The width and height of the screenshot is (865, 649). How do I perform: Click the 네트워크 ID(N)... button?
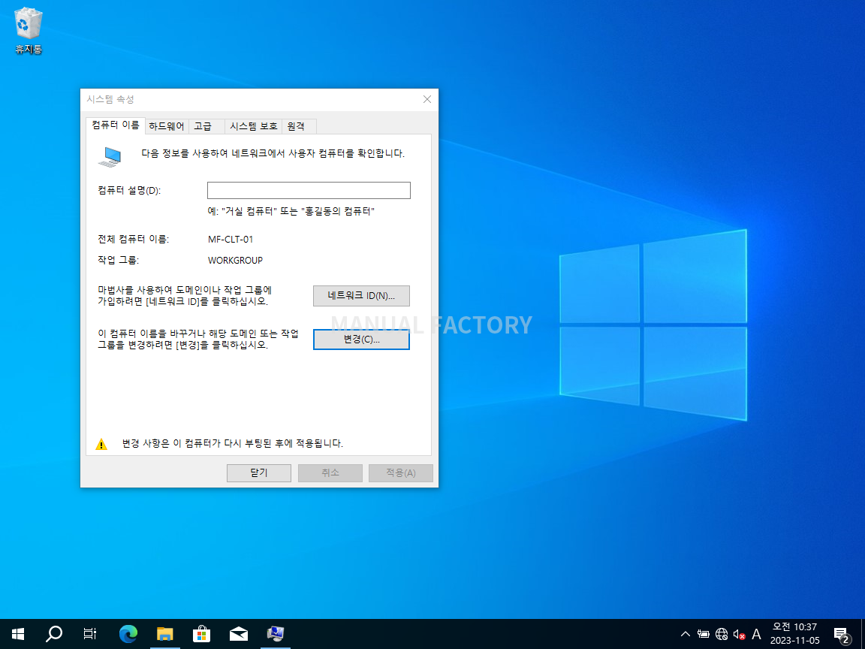pyautogui.click(x=361, y=296)
